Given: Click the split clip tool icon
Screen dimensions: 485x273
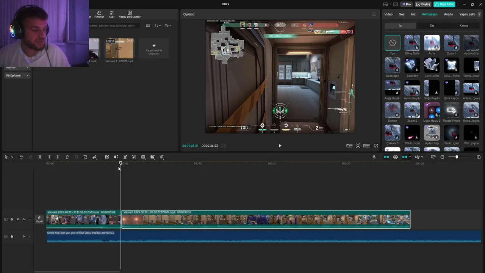Looking at the screenshot, I should [x=40, y=157].
